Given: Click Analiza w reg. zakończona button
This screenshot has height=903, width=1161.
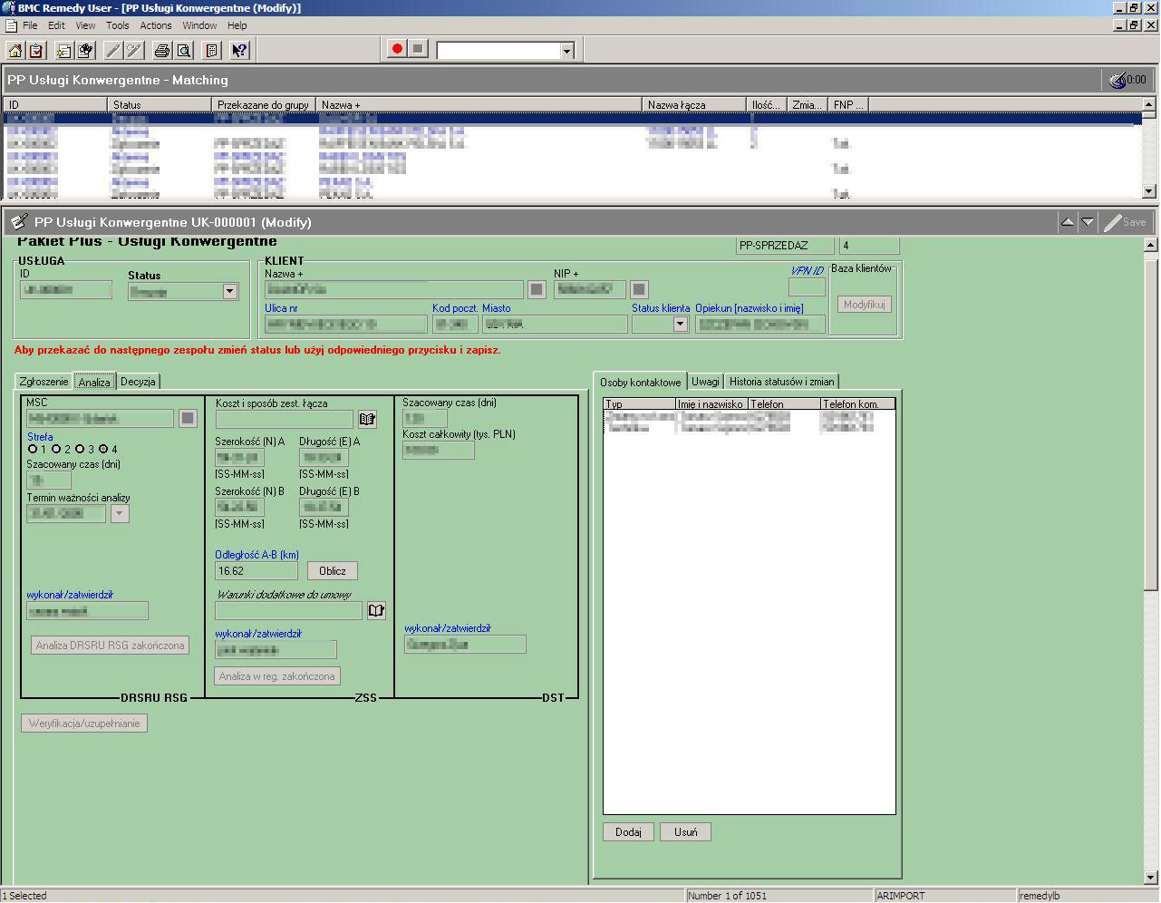Looking at the screenshot, I should (x=277, y=675).
